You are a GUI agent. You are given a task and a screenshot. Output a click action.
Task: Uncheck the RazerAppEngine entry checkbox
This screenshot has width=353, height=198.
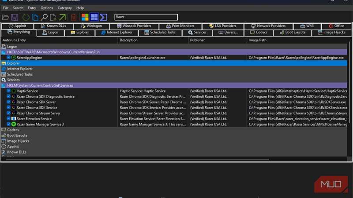pos(8,58)
